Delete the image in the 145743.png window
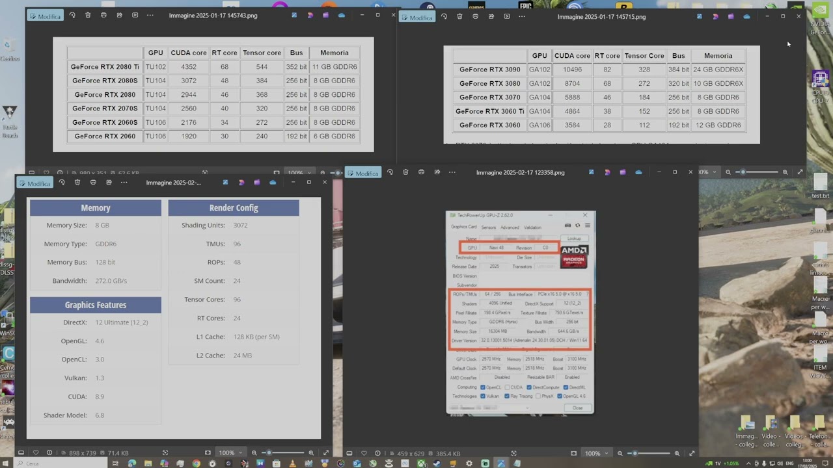 (x=88, y=15)
